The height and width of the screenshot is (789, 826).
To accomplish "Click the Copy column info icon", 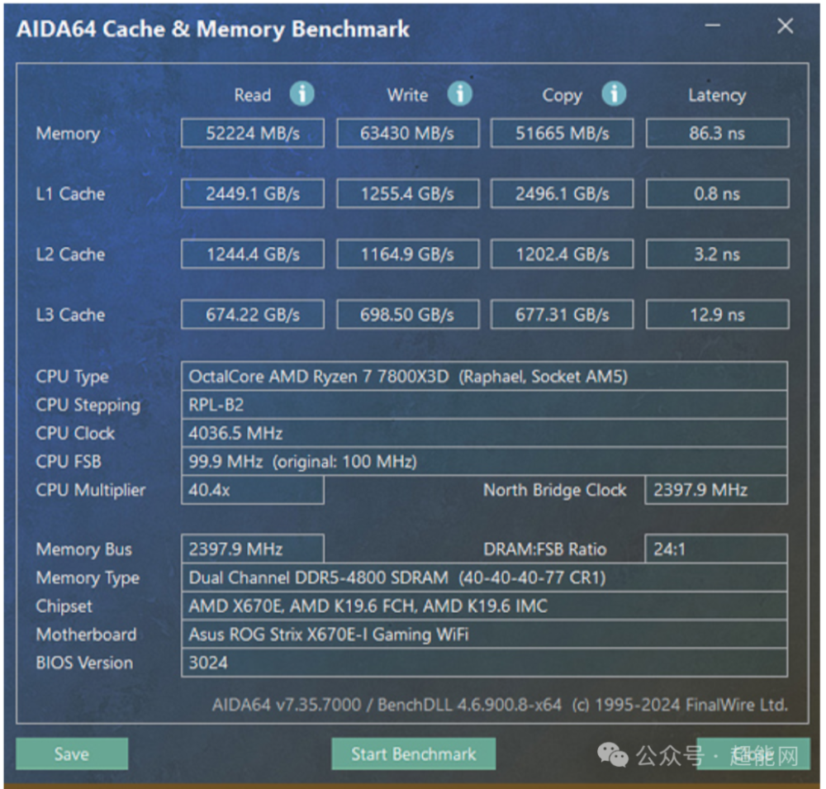I will pos(614,94).
